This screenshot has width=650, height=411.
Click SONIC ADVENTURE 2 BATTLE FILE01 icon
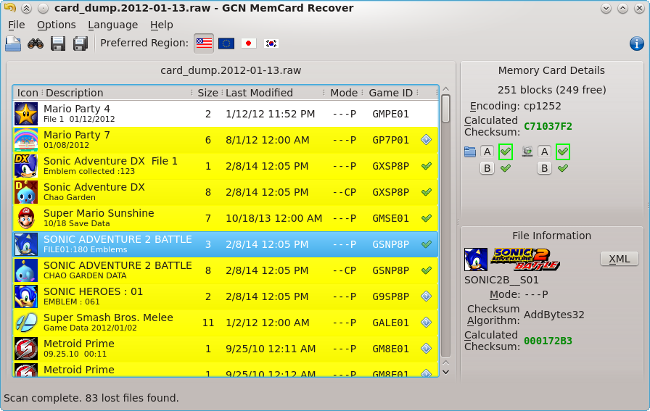pyautogui.click(x=26, y=244)
